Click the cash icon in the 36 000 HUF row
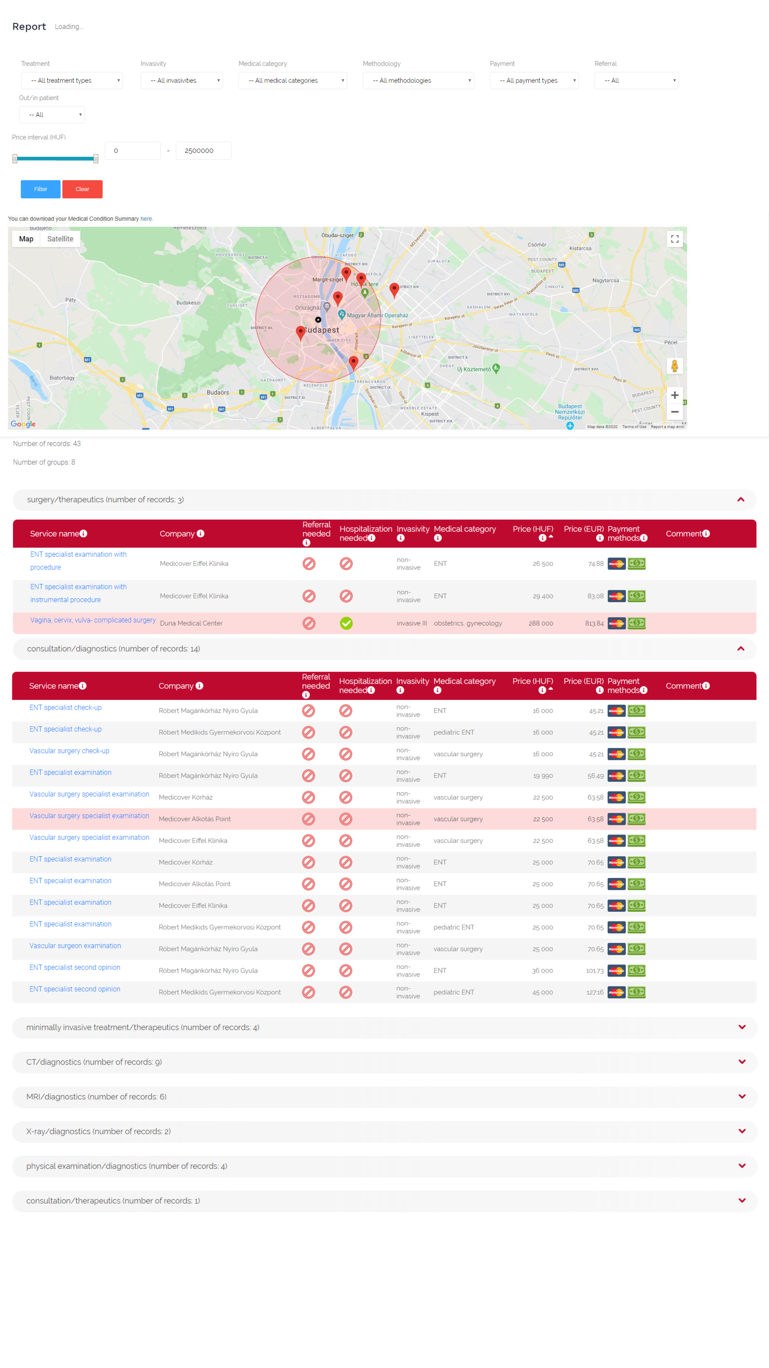The height and width of the screenshot is (1368, 769). (636, 970)
